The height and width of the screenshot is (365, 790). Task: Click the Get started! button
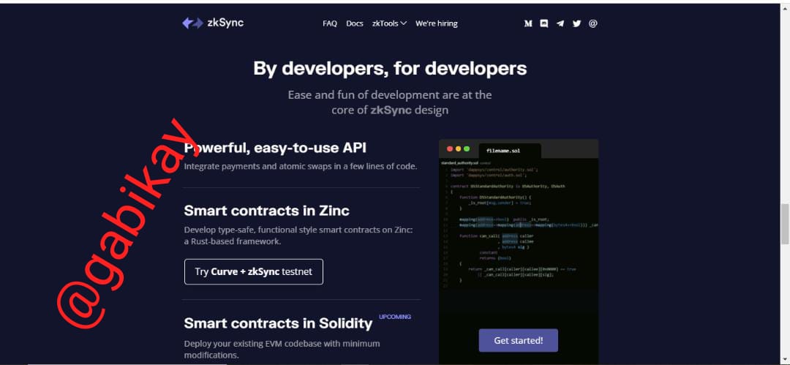pos(519,340)
